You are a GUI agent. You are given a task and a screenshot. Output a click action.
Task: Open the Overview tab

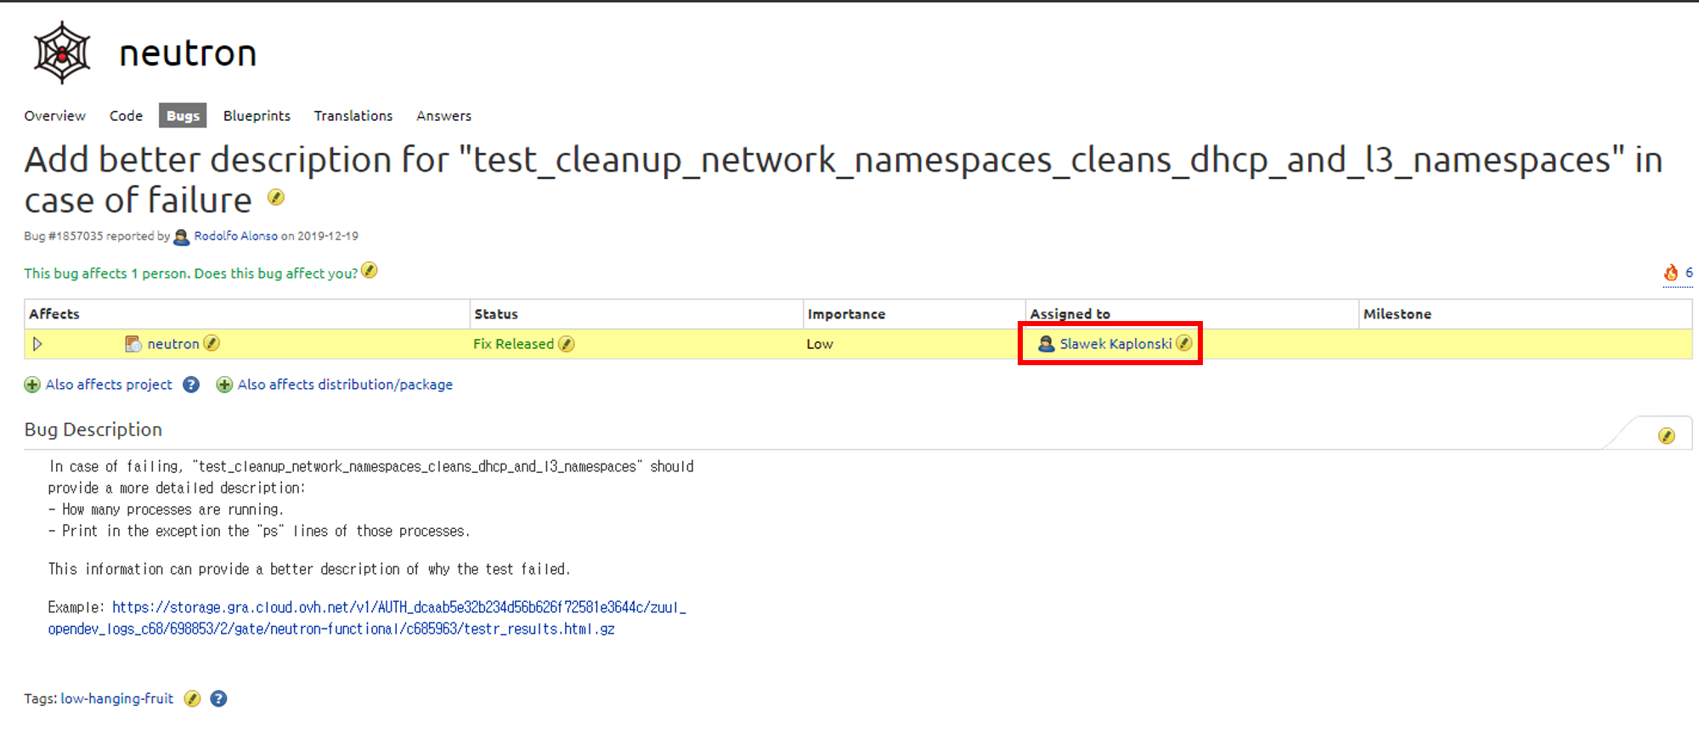tap(55, 115)
